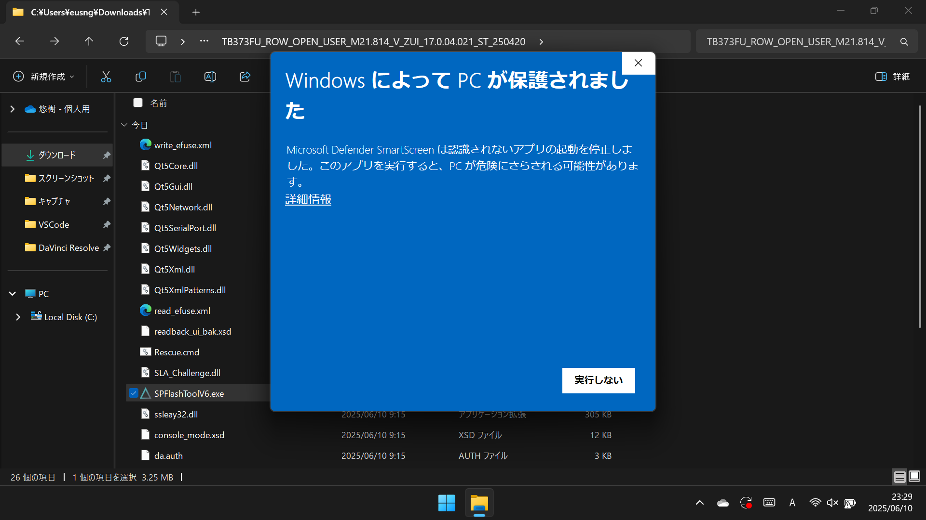
Task: Select ダウンロード in the sidebar
Action: coord(57,155)
